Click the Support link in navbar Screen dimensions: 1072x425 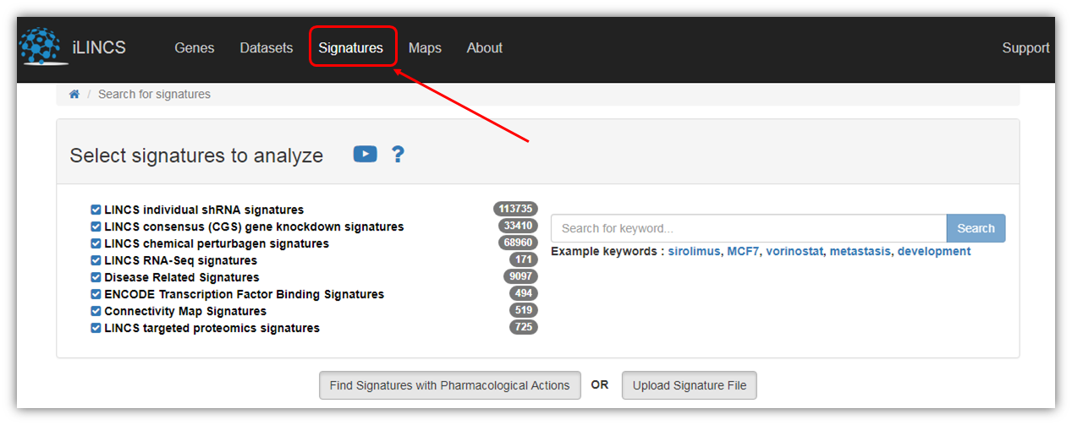click(1025, 48)
